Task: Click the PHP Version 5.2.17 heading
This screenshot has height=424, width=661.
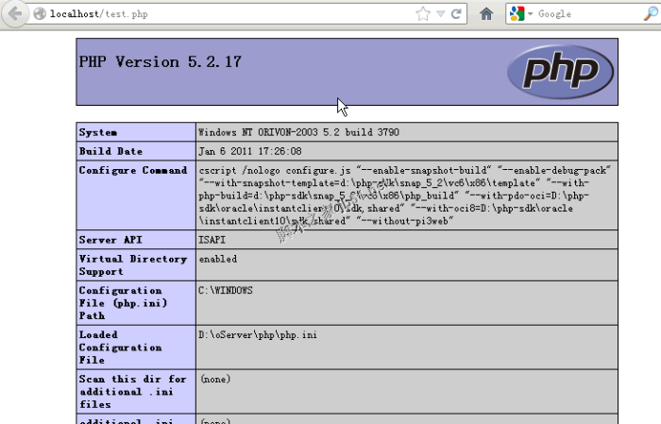Action: (161, 62)
